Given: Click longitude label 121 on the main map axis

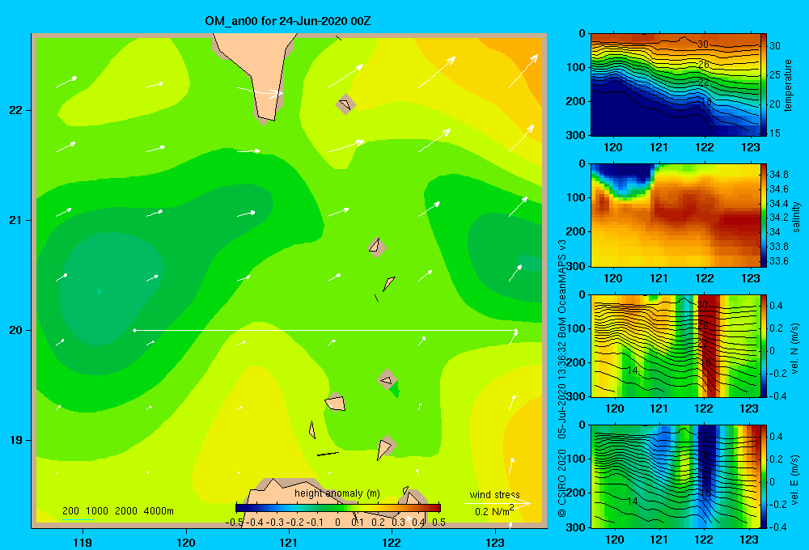Looking at the screenshot, I should coord(289,542).
